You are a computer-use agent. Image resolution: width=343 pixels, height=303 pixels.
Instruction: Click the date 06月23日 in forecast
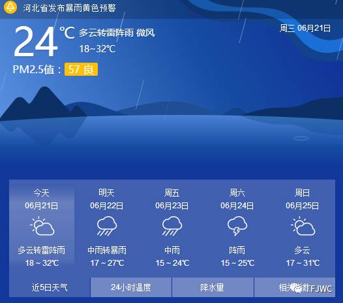(171, 206)
